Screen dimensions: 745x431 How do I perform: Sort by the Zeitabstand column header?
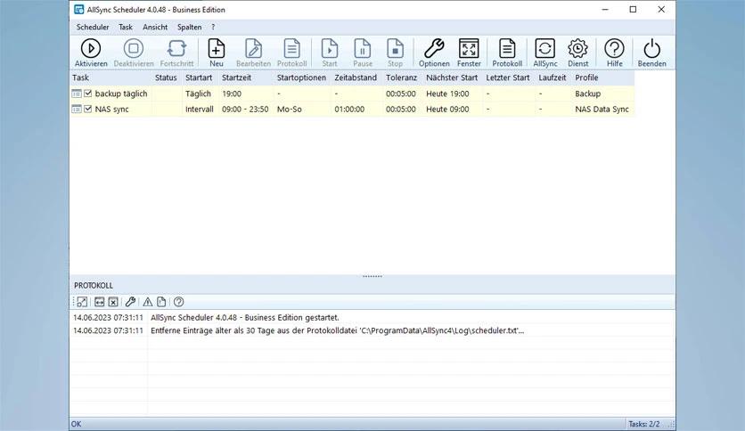pyautogui.click(x=356, y=77)
